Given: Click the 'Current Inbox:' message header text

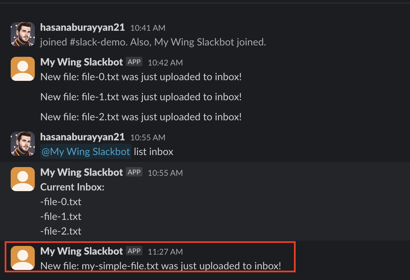Looking at the screenshot, I should click(x=72, y=187).
